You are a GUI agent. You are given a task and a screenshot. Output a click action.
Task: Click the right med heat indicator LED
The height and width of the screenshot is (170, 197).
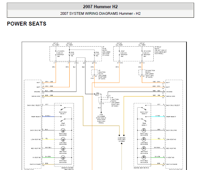click(x=144, y=148)
